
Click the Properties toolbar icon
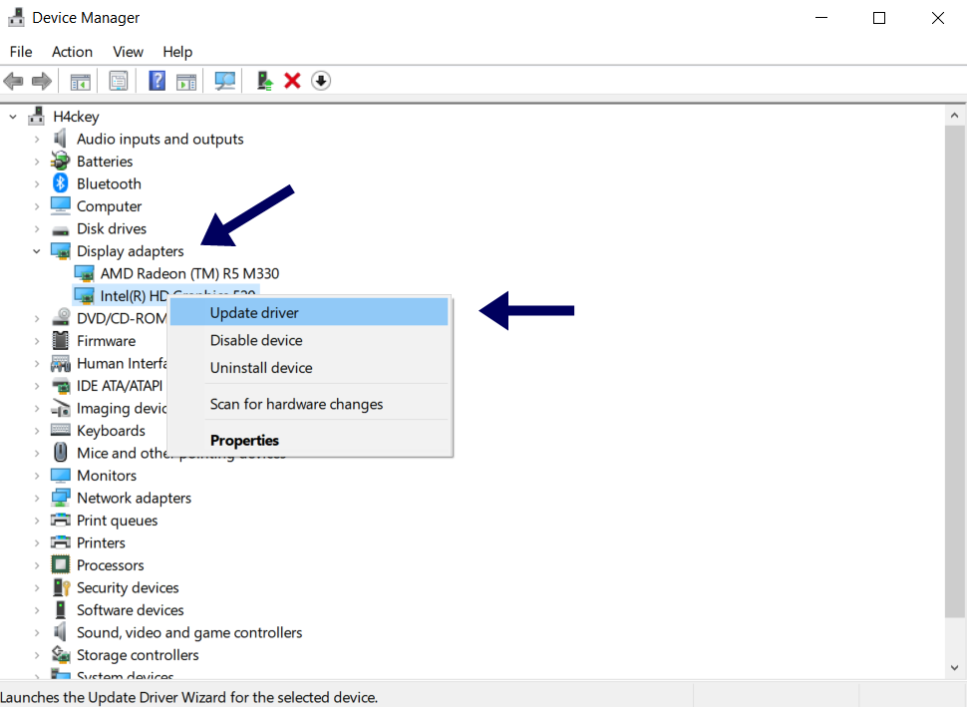click(x=118, y=81)
